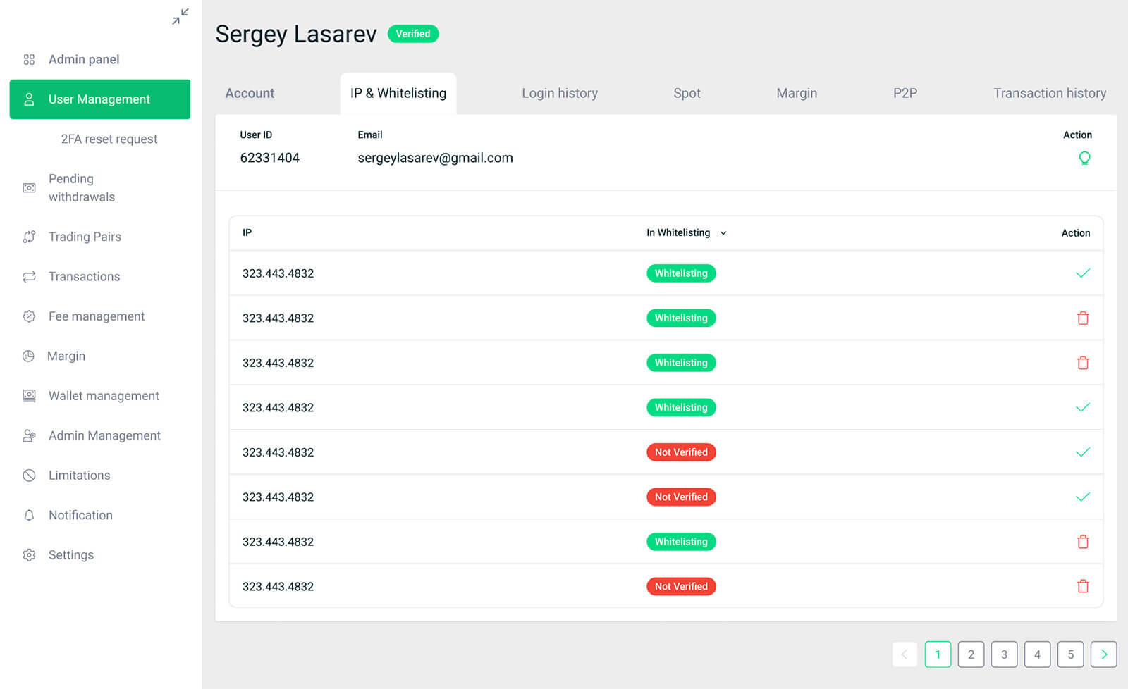Click the Wallet management sidebar icon

[x=29, y=396]
